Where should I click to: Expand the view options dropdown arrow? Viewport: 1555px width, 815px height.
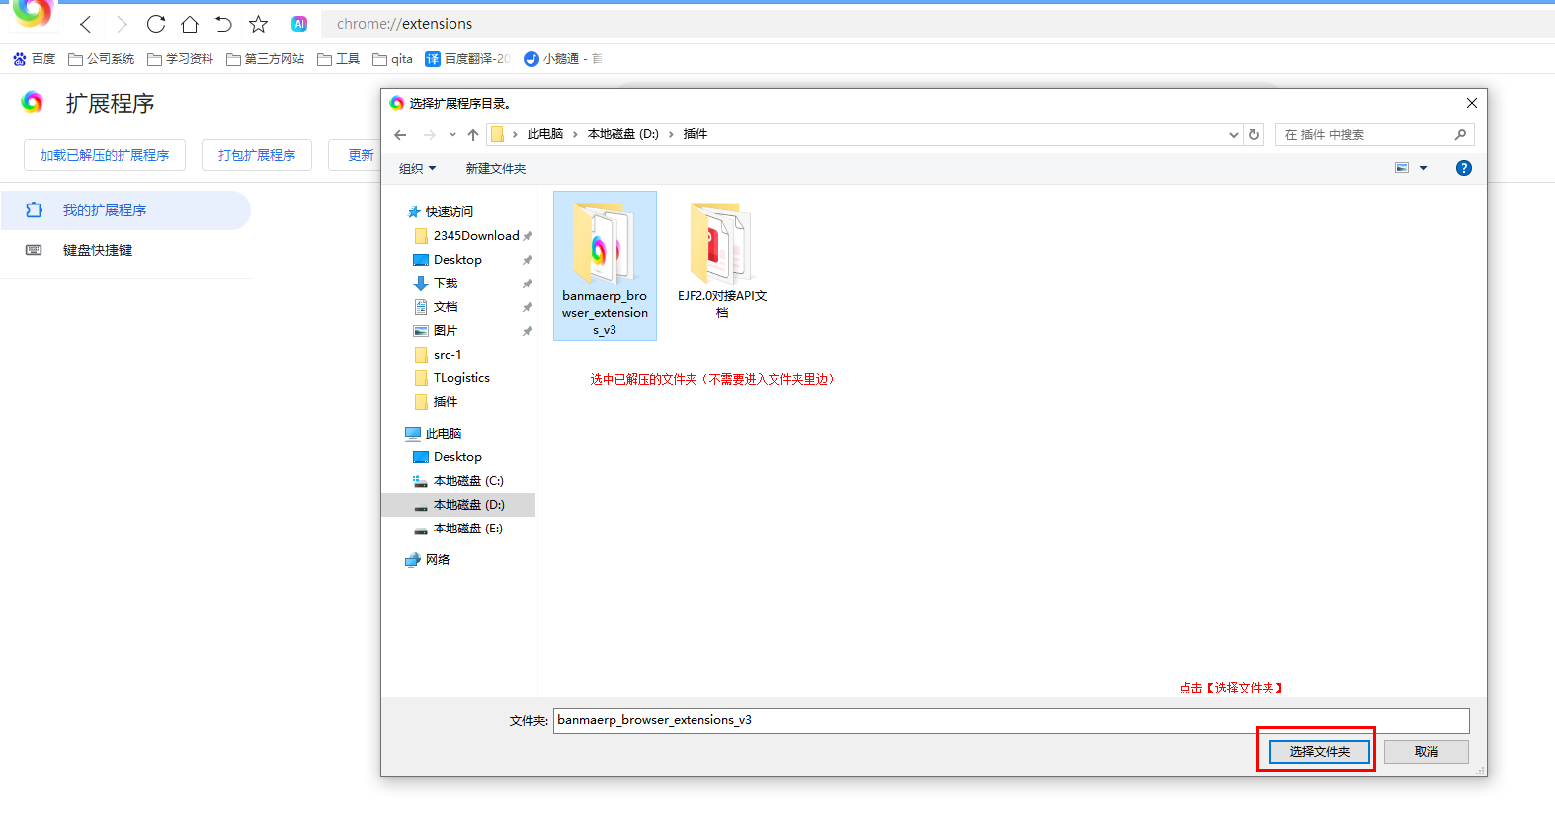pyautogui.click(x=1423, y=168)
